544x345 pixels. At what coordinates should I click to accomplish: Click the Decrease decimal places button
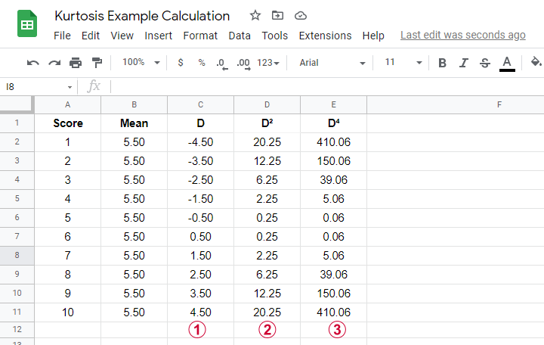[x=221, y=64]
